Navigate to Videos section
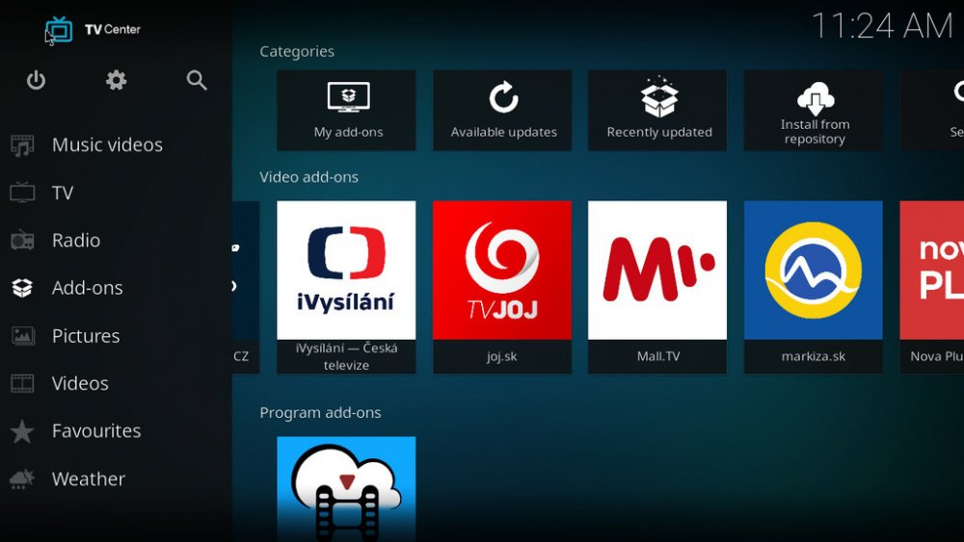 point(79,383)
